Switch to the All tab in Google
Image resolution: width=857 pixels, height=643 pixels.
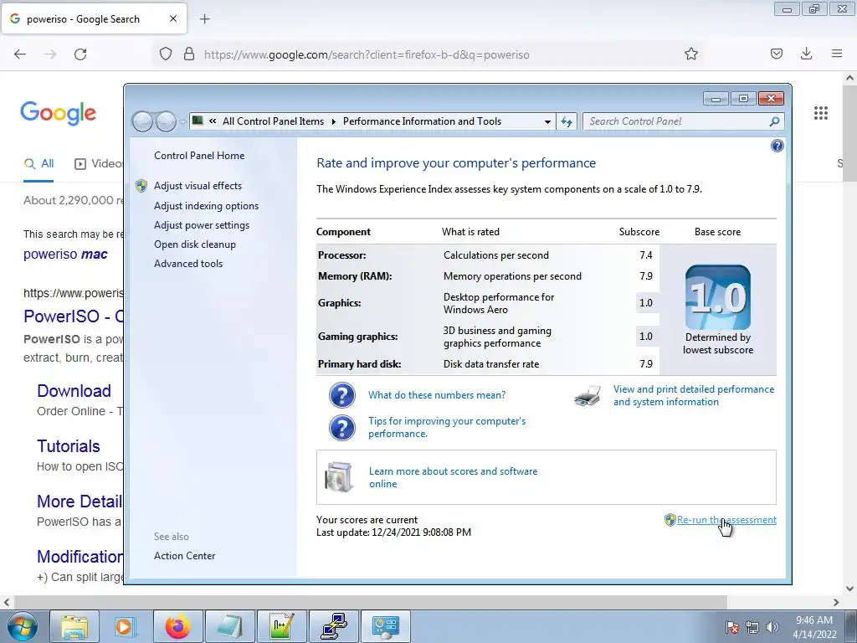click(38, 163)
